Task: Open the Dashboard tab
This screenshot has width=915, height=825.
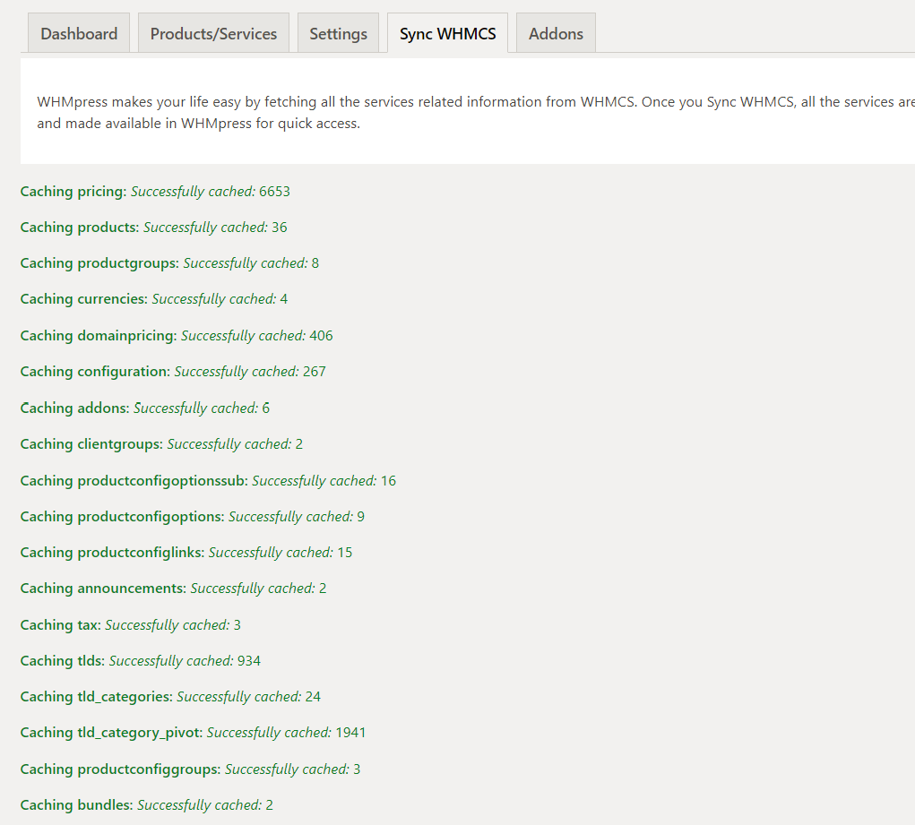Action: (x=79, y=33)
